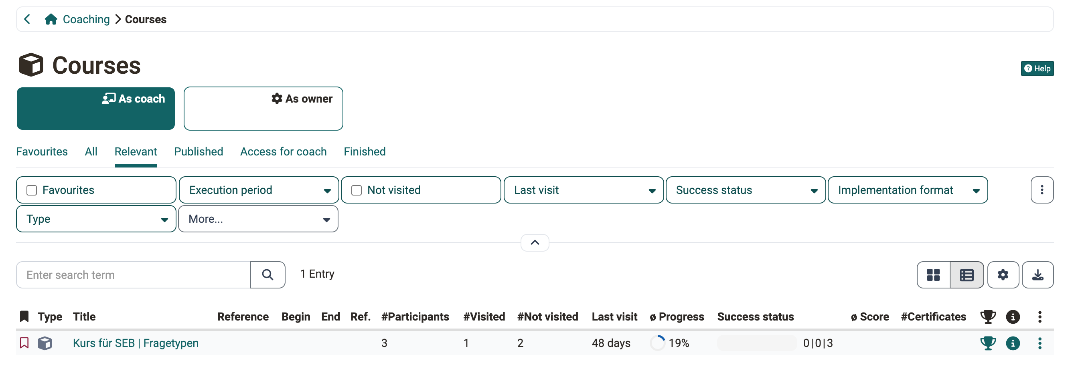
Task: Check the Favourites filter checkbox
Action: pyautogui.click(x=32, y=190)
